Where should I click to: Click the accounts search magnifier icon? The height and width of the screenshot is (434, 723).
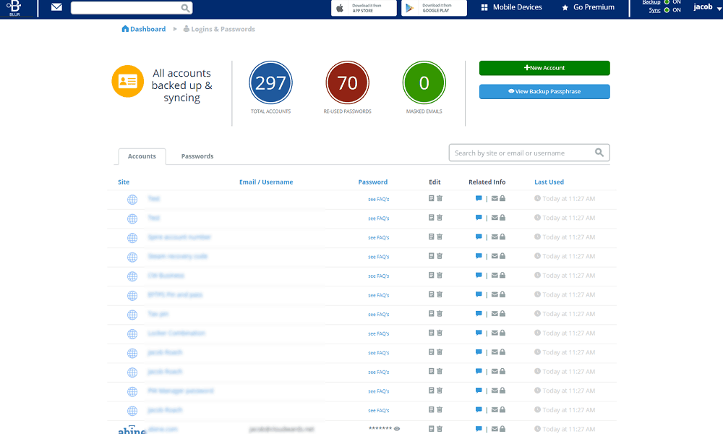(x=599, y=153)
